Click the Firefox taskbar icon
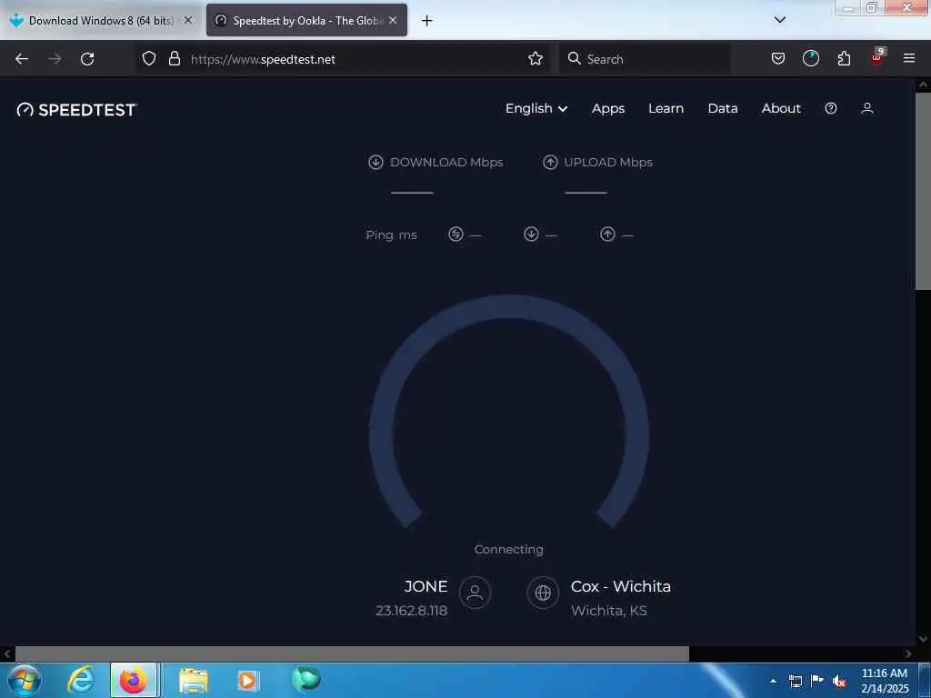The image size is (931, 698). (x=134, y=680)
